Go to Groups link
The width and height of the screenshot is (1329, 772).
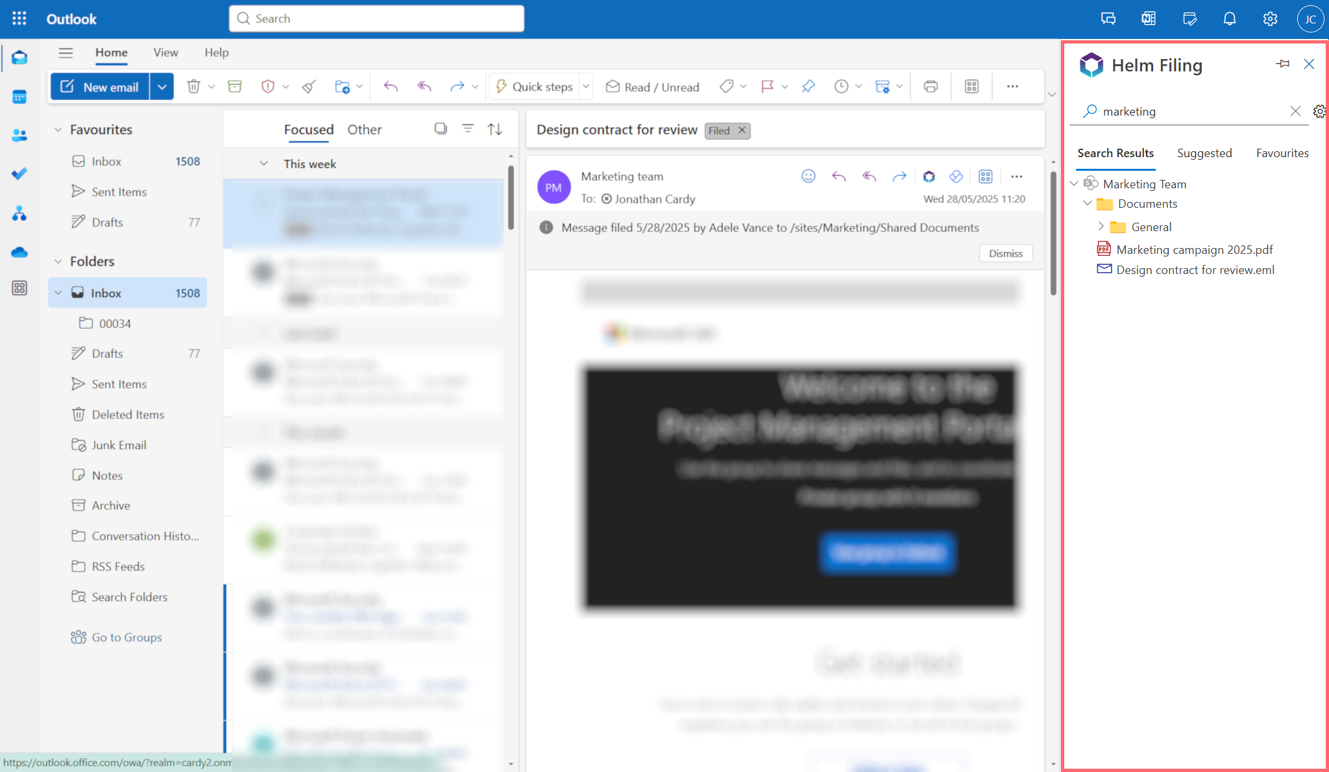pyautogui.click(x=127, y=638)
